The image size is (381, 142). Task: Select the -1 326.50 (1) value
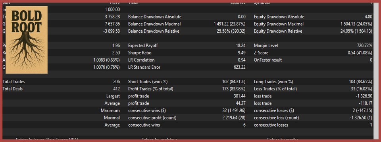pyautogui.click(x=361, y=118)
